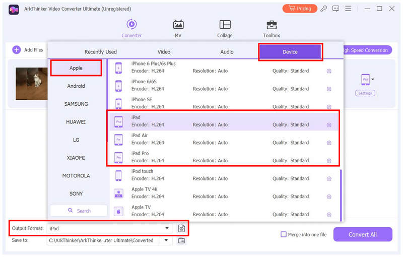
Task: Click the cat video thumbnail
Action: 32,84
